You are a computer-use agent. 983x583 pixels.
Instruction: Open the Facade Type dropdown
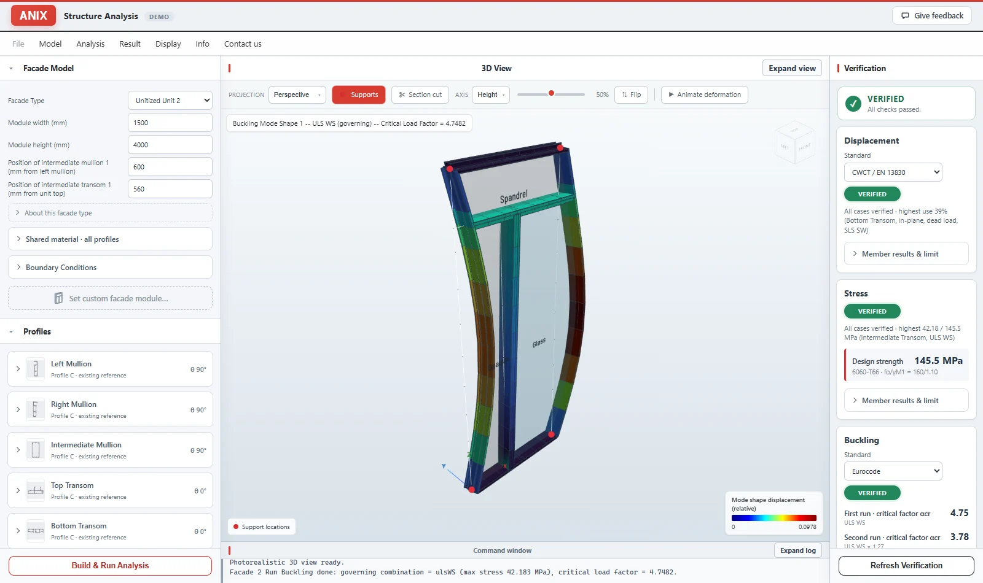coord(170,101)
